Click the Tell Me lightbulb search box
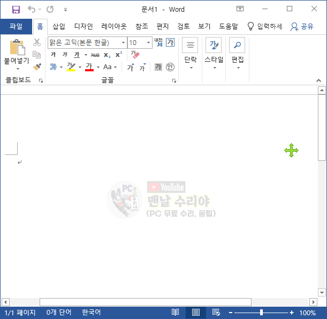 pyautogui.click(x=265, y=26)
